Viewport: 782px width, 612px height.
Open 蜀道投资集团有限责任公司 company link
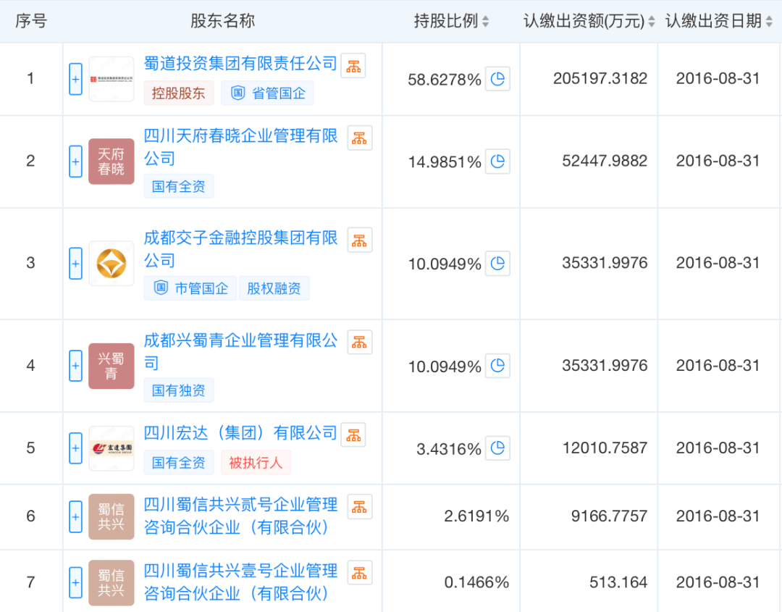[239, 64]
